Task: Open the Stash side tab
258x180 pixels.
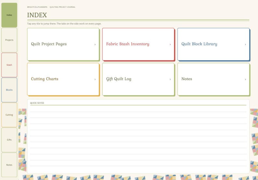Action: [9, 65]
